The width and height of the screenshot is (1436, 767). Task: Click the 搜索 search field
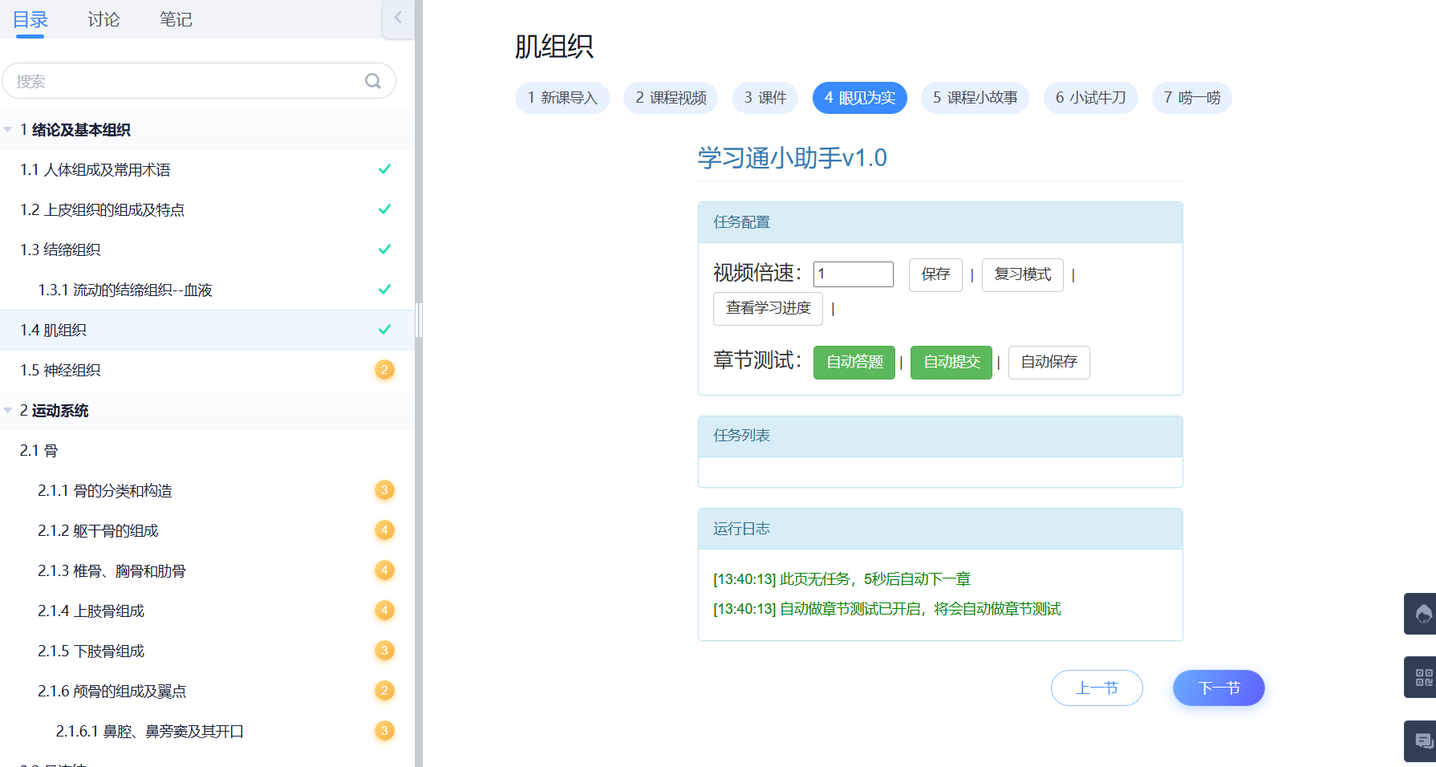point(199,81)
